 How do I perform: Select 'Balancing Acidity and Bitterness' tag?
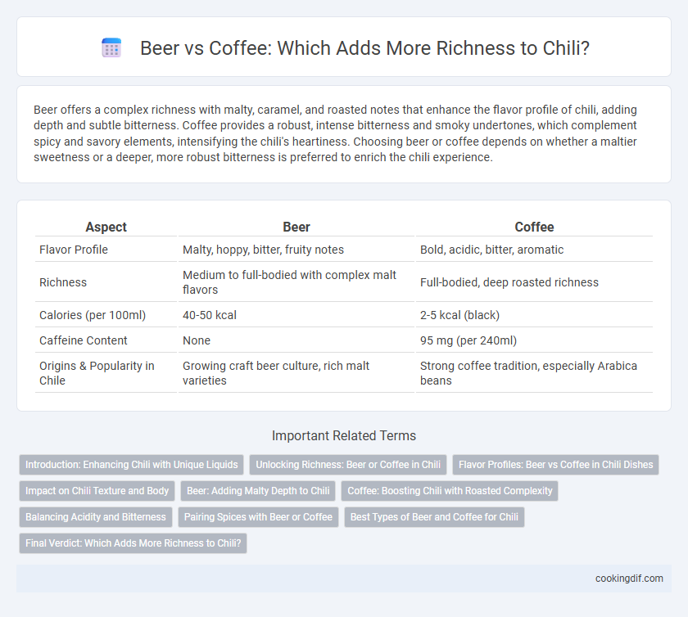tap(96, 517)
